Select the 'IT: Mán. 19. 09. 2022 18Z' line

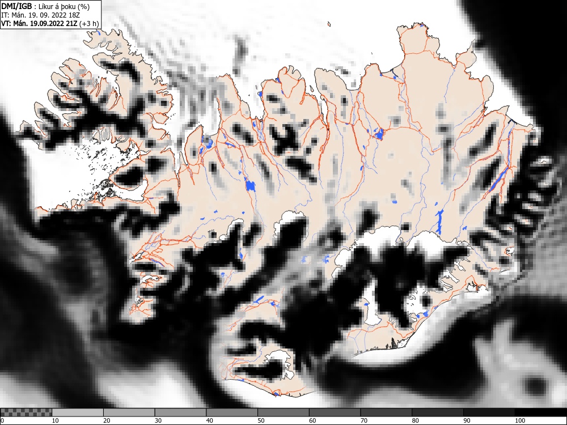(40, 15)
